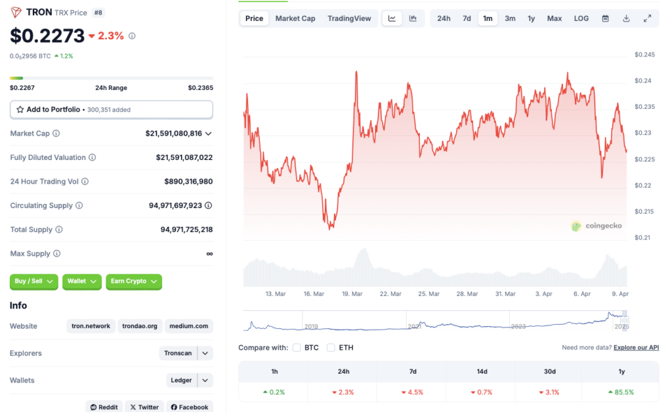Expand Explorers dropdown arrow
The height and width of the screenshot is (412, 672).
(x=205, y=354)
